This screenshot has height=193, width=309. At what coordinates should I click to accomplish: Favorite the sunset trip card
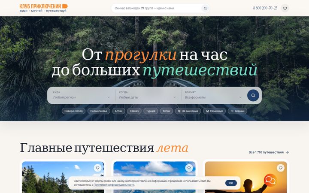pos(280,168)
